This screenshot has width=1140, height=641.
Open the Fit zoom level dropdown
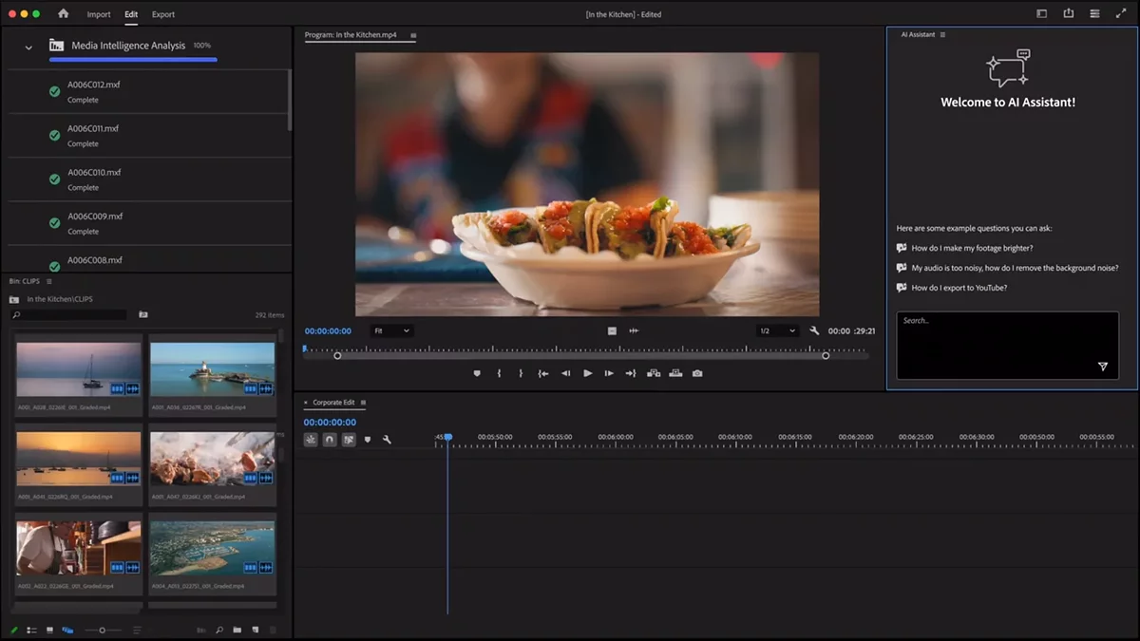391,330
